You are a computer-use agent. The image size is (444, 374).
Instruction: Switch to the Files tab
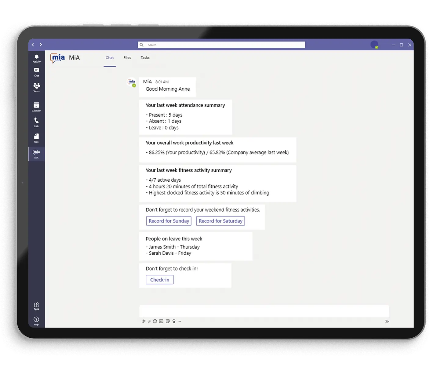click(x=127, y=58)
